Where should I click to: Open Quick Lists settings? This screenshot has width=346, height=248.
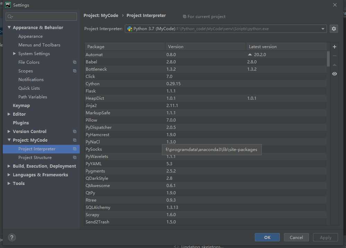pyautogui.click(x=29, y=88)
